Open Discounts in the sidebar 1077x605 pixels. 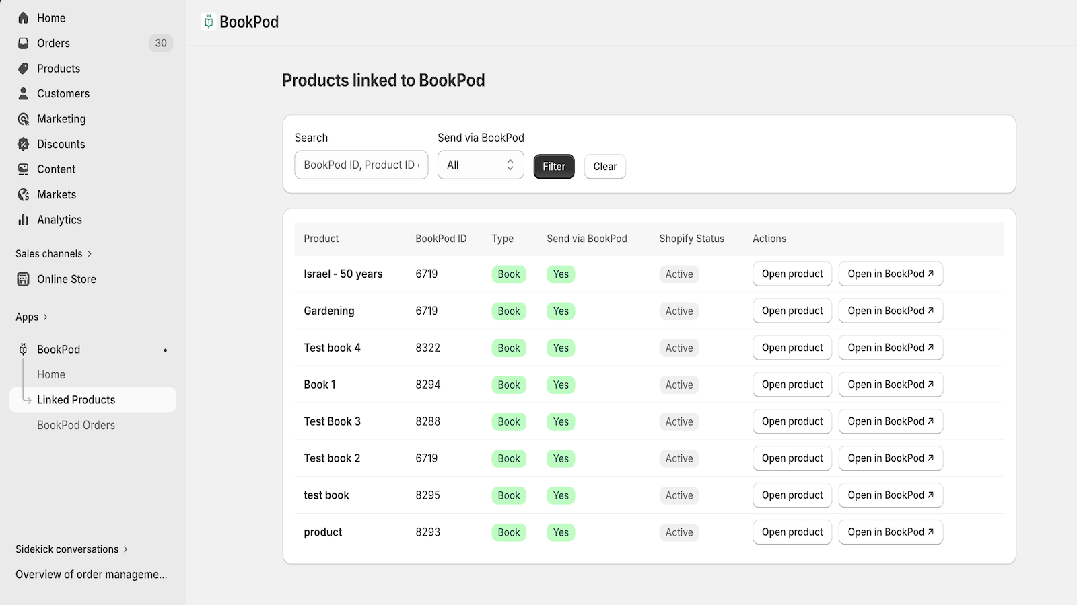point(61,144)
